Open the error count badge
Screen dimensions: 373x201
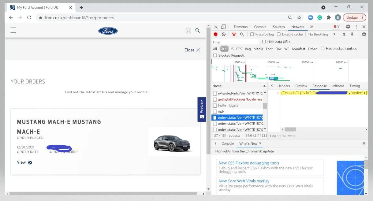[x=337, y=27]
